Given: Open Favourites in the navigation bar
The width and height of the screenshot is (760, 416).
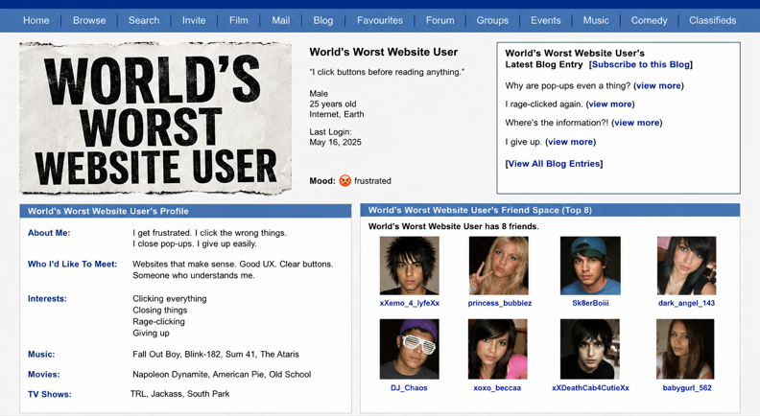Looking at the screenshot, I should coord(380,20).
